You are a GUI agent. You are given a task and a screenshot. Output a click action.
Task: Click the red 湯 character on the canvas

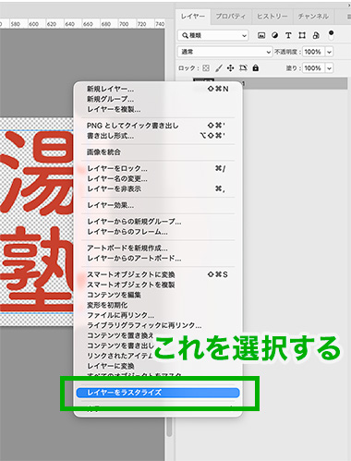[37, 174]
